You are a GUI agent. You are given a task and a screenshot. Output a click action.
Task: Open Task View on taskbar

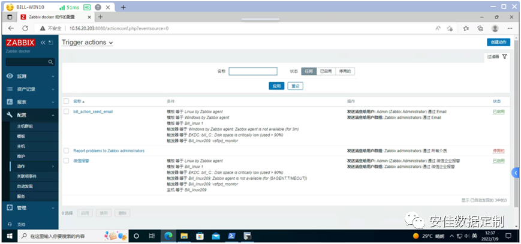click(x=152, y=236)
